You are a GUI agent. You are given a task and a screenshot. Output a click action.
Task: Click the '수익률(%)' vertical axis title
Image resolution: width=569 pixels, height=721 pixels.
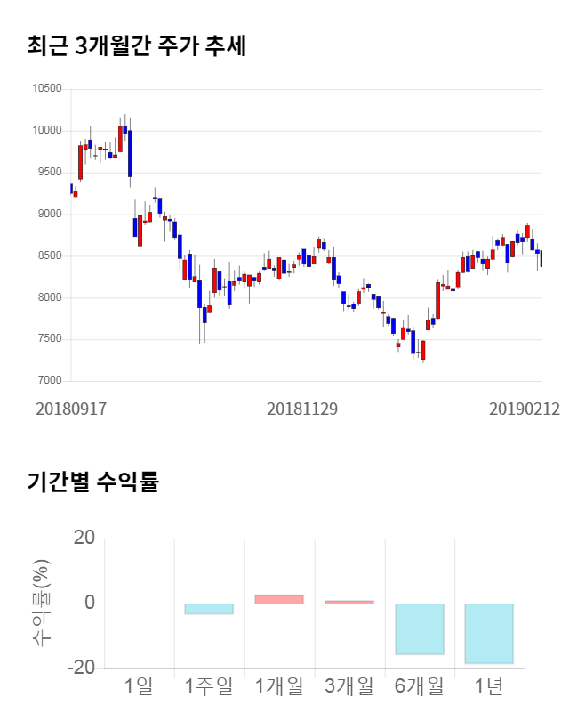click(x=42, y=604)
